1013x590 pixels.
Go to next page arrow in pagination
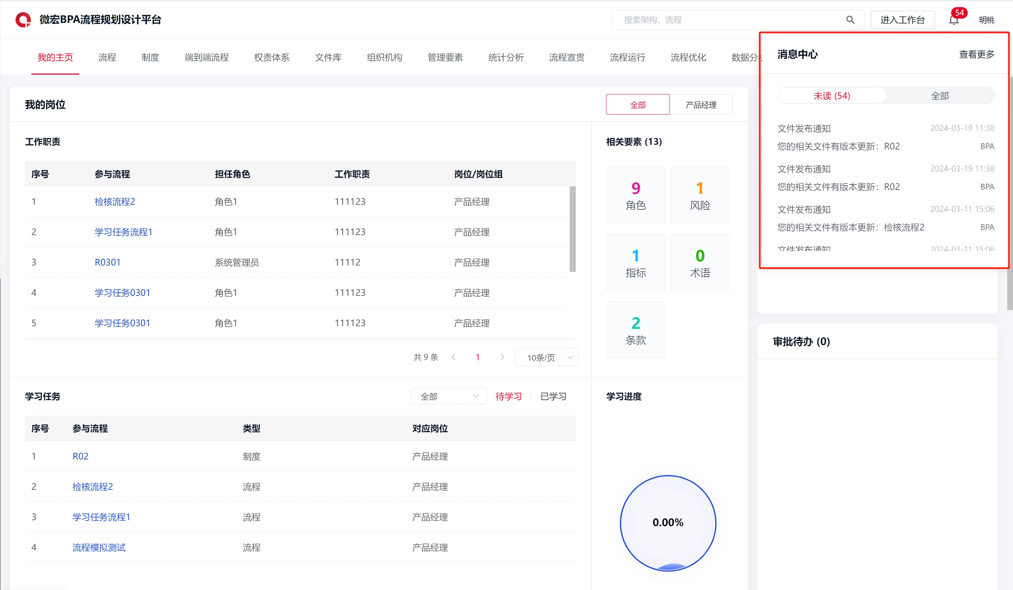pos(502,357)
